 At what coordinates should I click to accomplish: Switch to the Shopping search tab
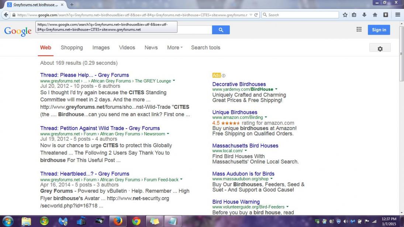point(72,48)
